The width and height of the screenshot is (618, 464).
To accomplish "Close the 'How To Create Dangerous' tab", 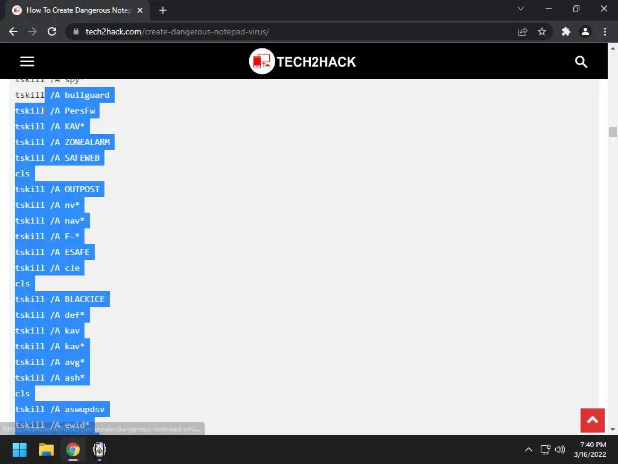I will [140, 10].
